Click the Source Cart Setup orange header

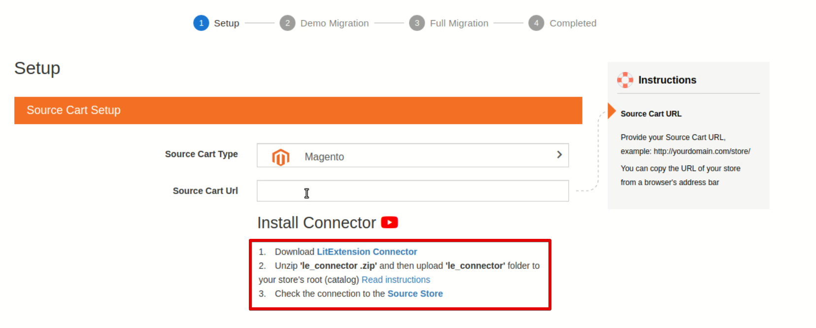click(298, 110)
